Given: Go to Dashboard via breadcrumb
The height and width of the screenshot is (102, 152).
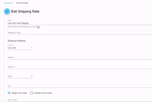Looking at the screenshot, I should click(9, 3).
